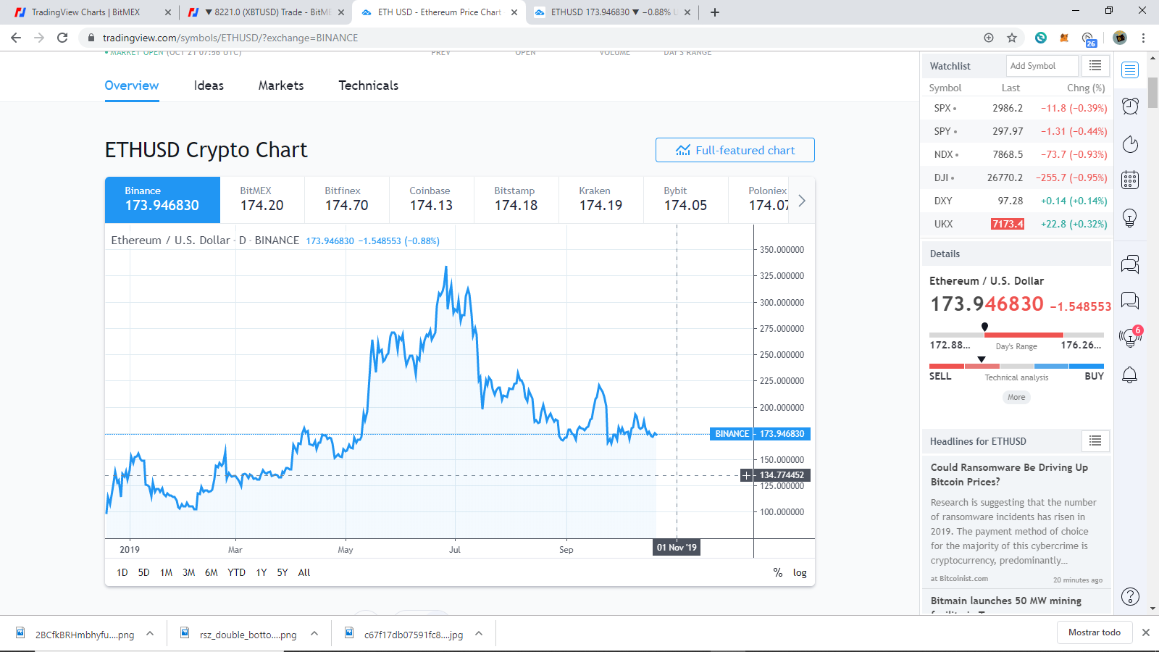This screenshot has height=652, width=1159.
Task: Open the ransomware Bitcoin prices headline
Action: [1009, 475]
